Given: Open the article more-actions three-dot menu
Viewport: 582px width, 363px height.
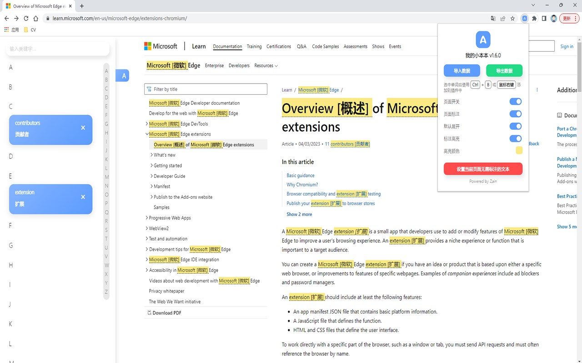Looking at the screenshot, I should [537, 90].
